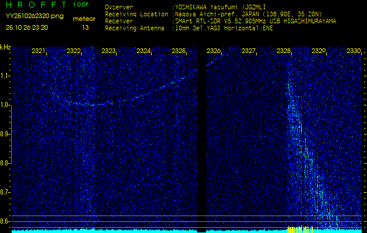Click the 2326 time marker

coord(214,51)
